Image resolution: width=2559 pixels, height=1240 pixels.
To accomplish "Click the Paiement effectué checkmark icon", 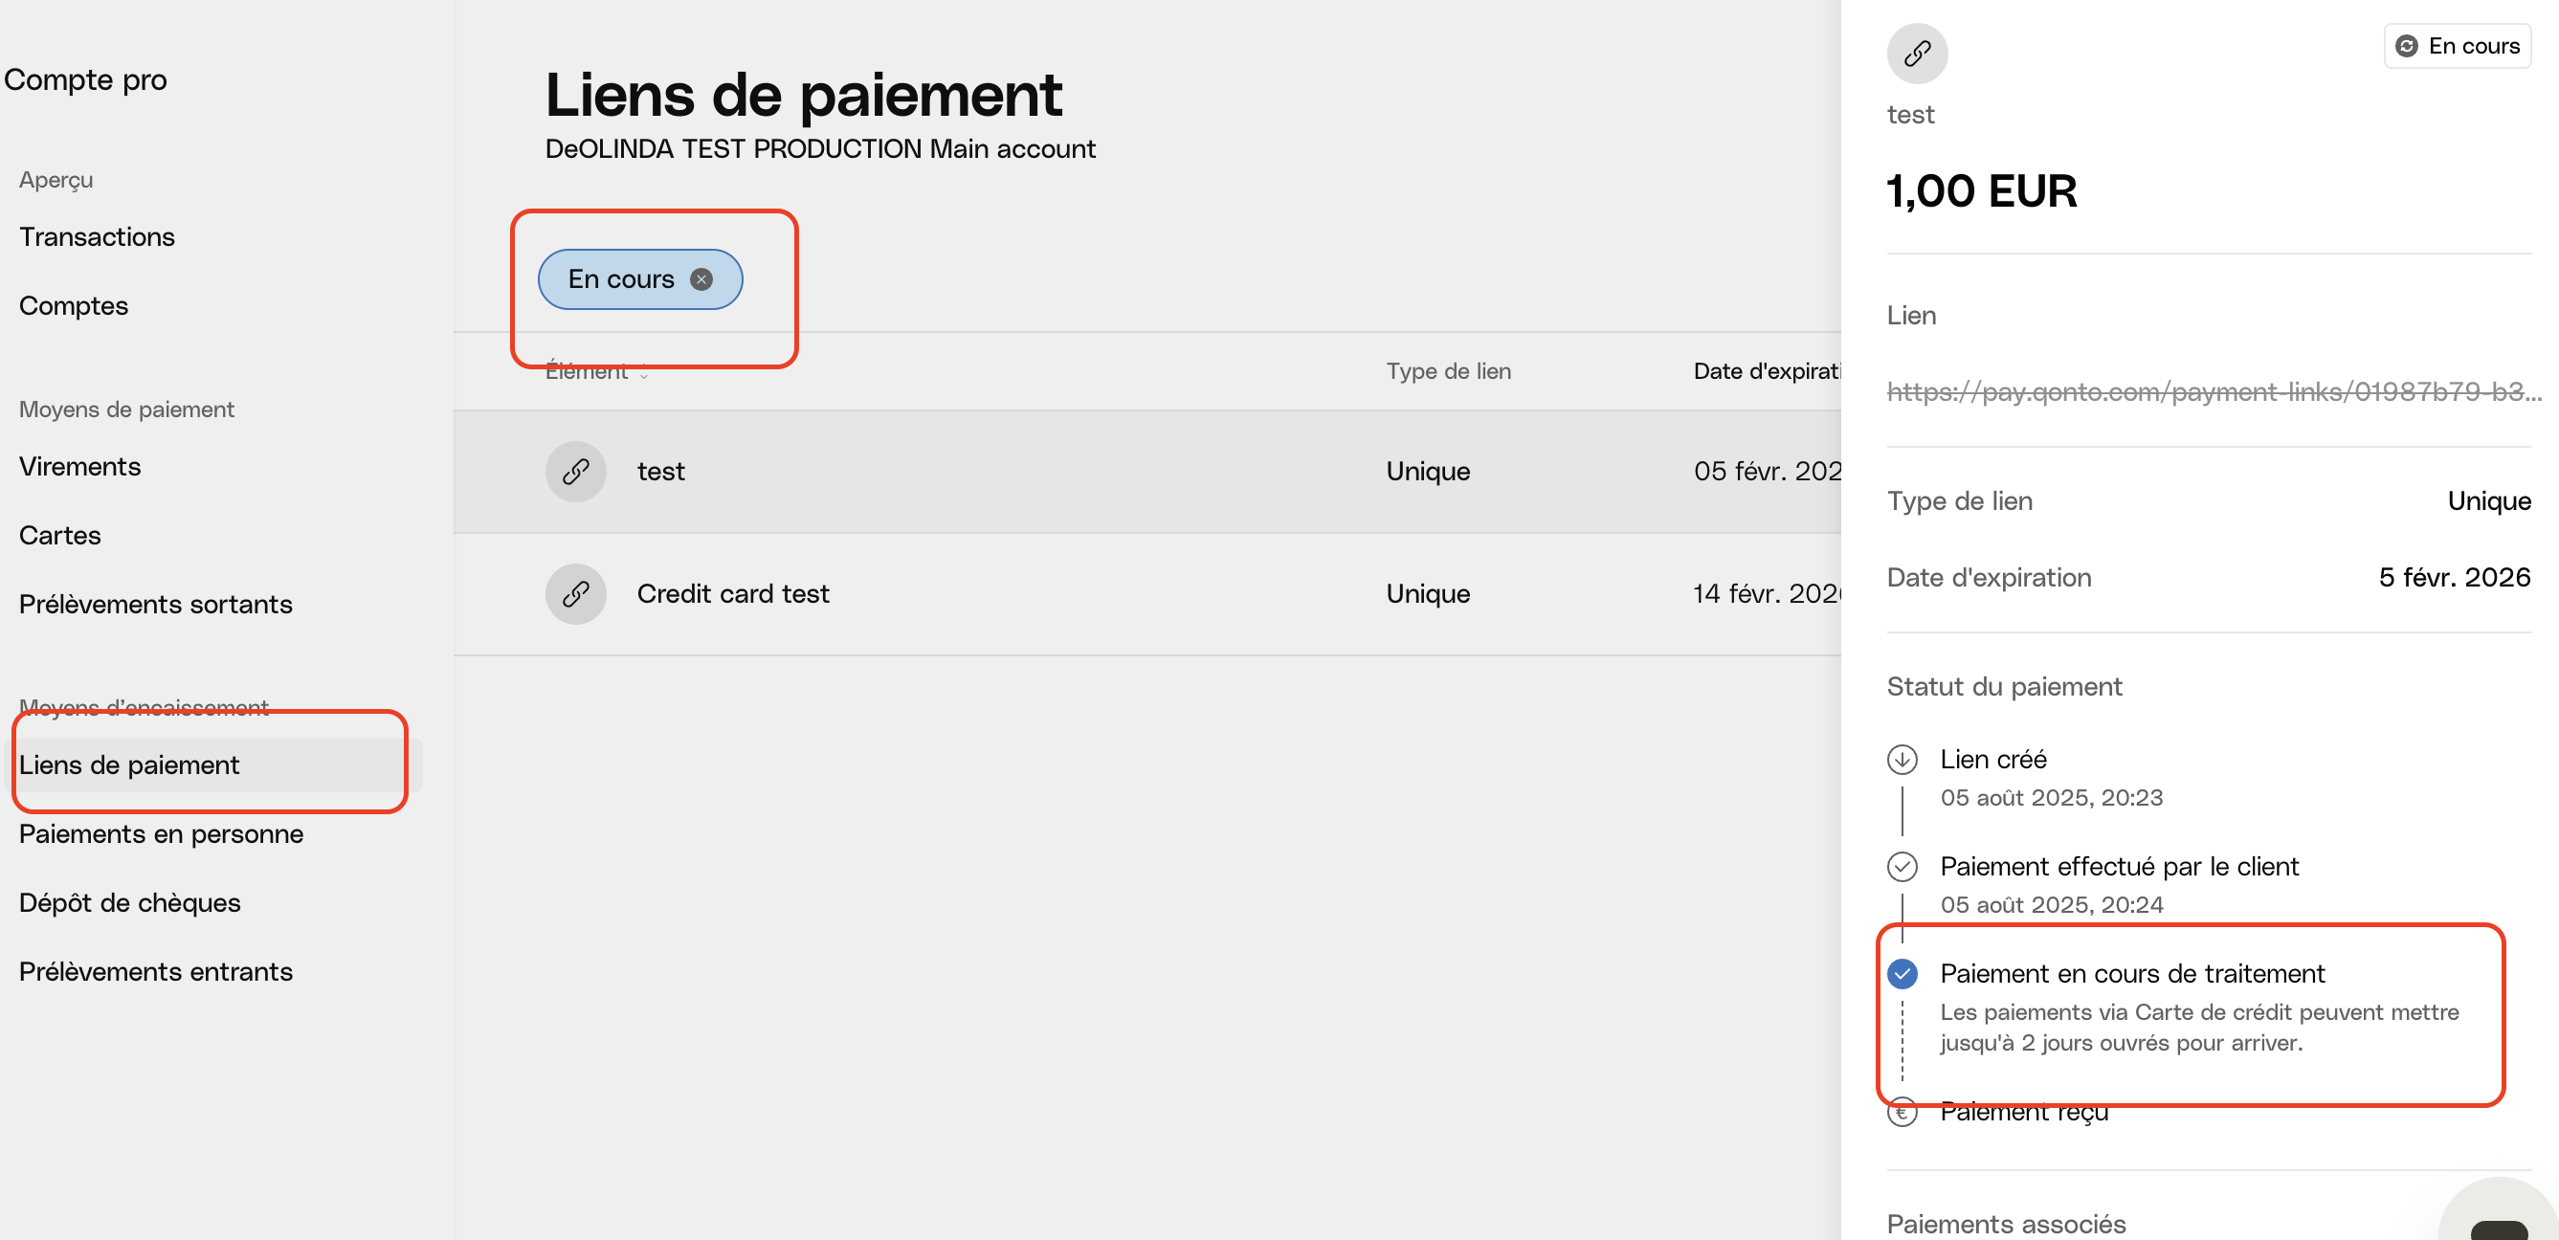I will 1902,867.
